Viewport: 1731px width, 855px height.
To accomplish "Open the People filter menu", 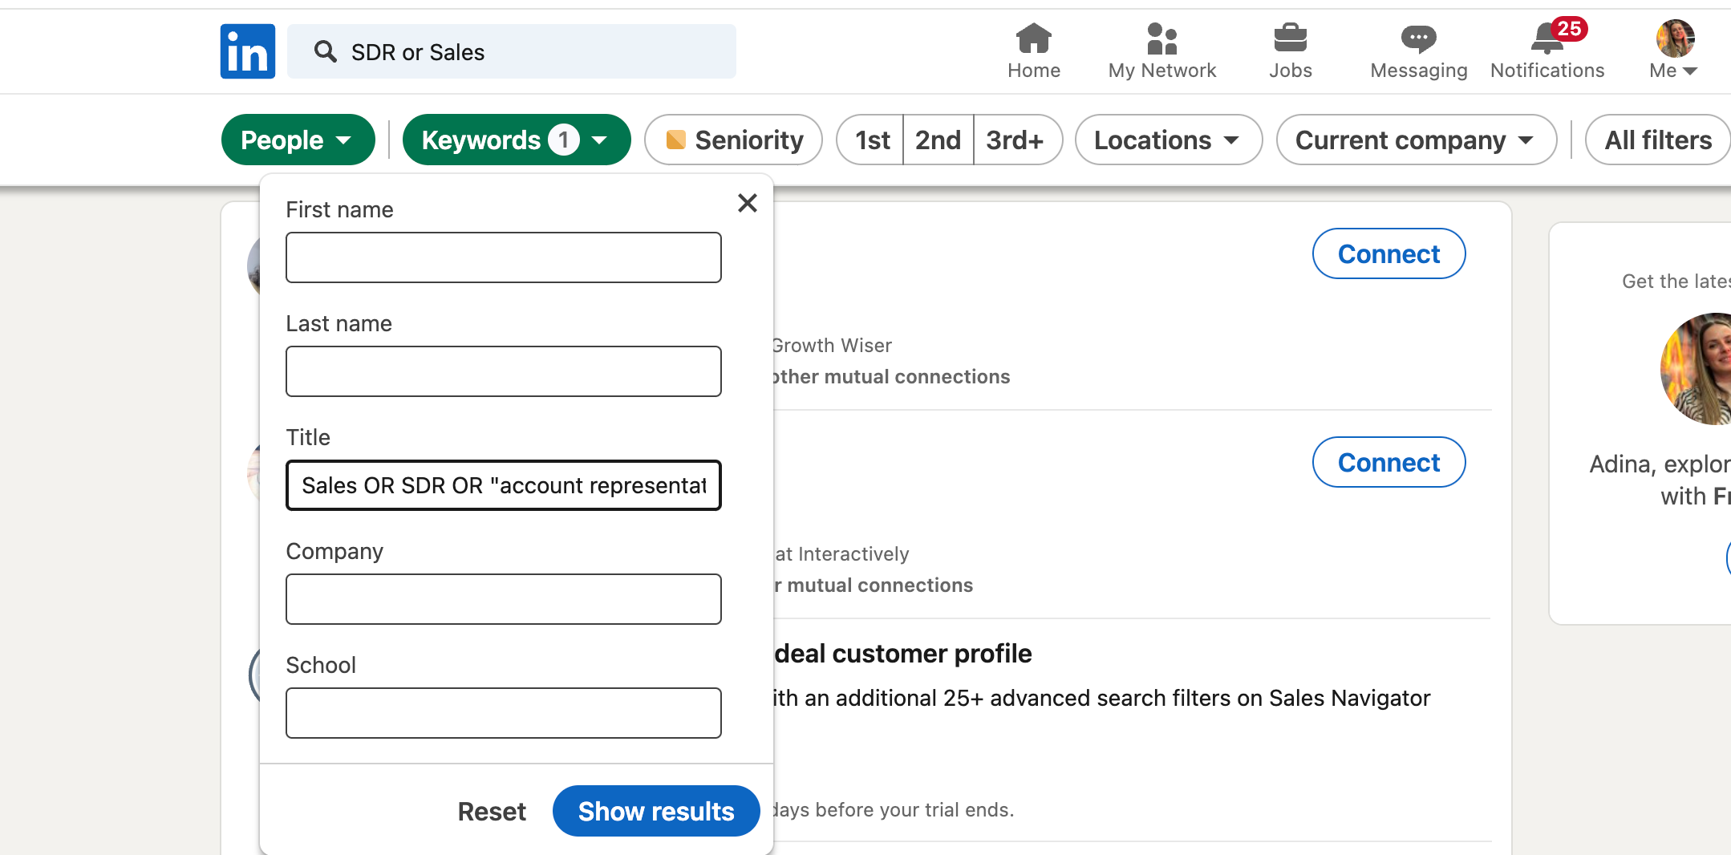I will pos(298,139).
